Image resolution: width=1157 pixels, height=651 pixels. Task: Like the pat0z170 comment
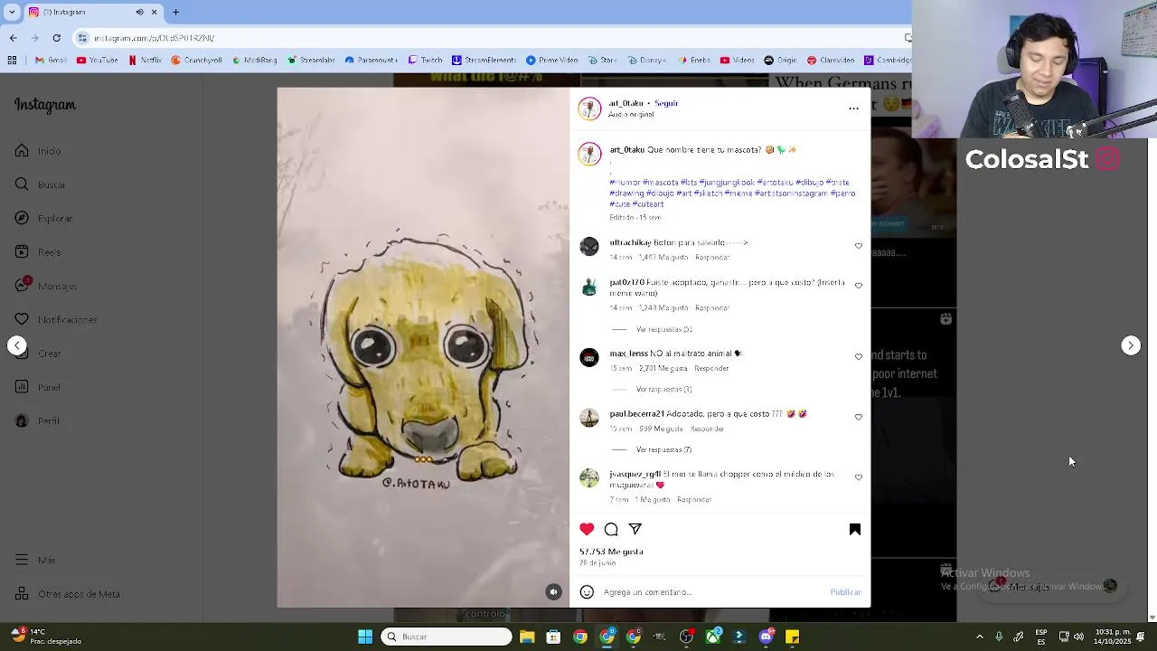[x=859, y=285]
